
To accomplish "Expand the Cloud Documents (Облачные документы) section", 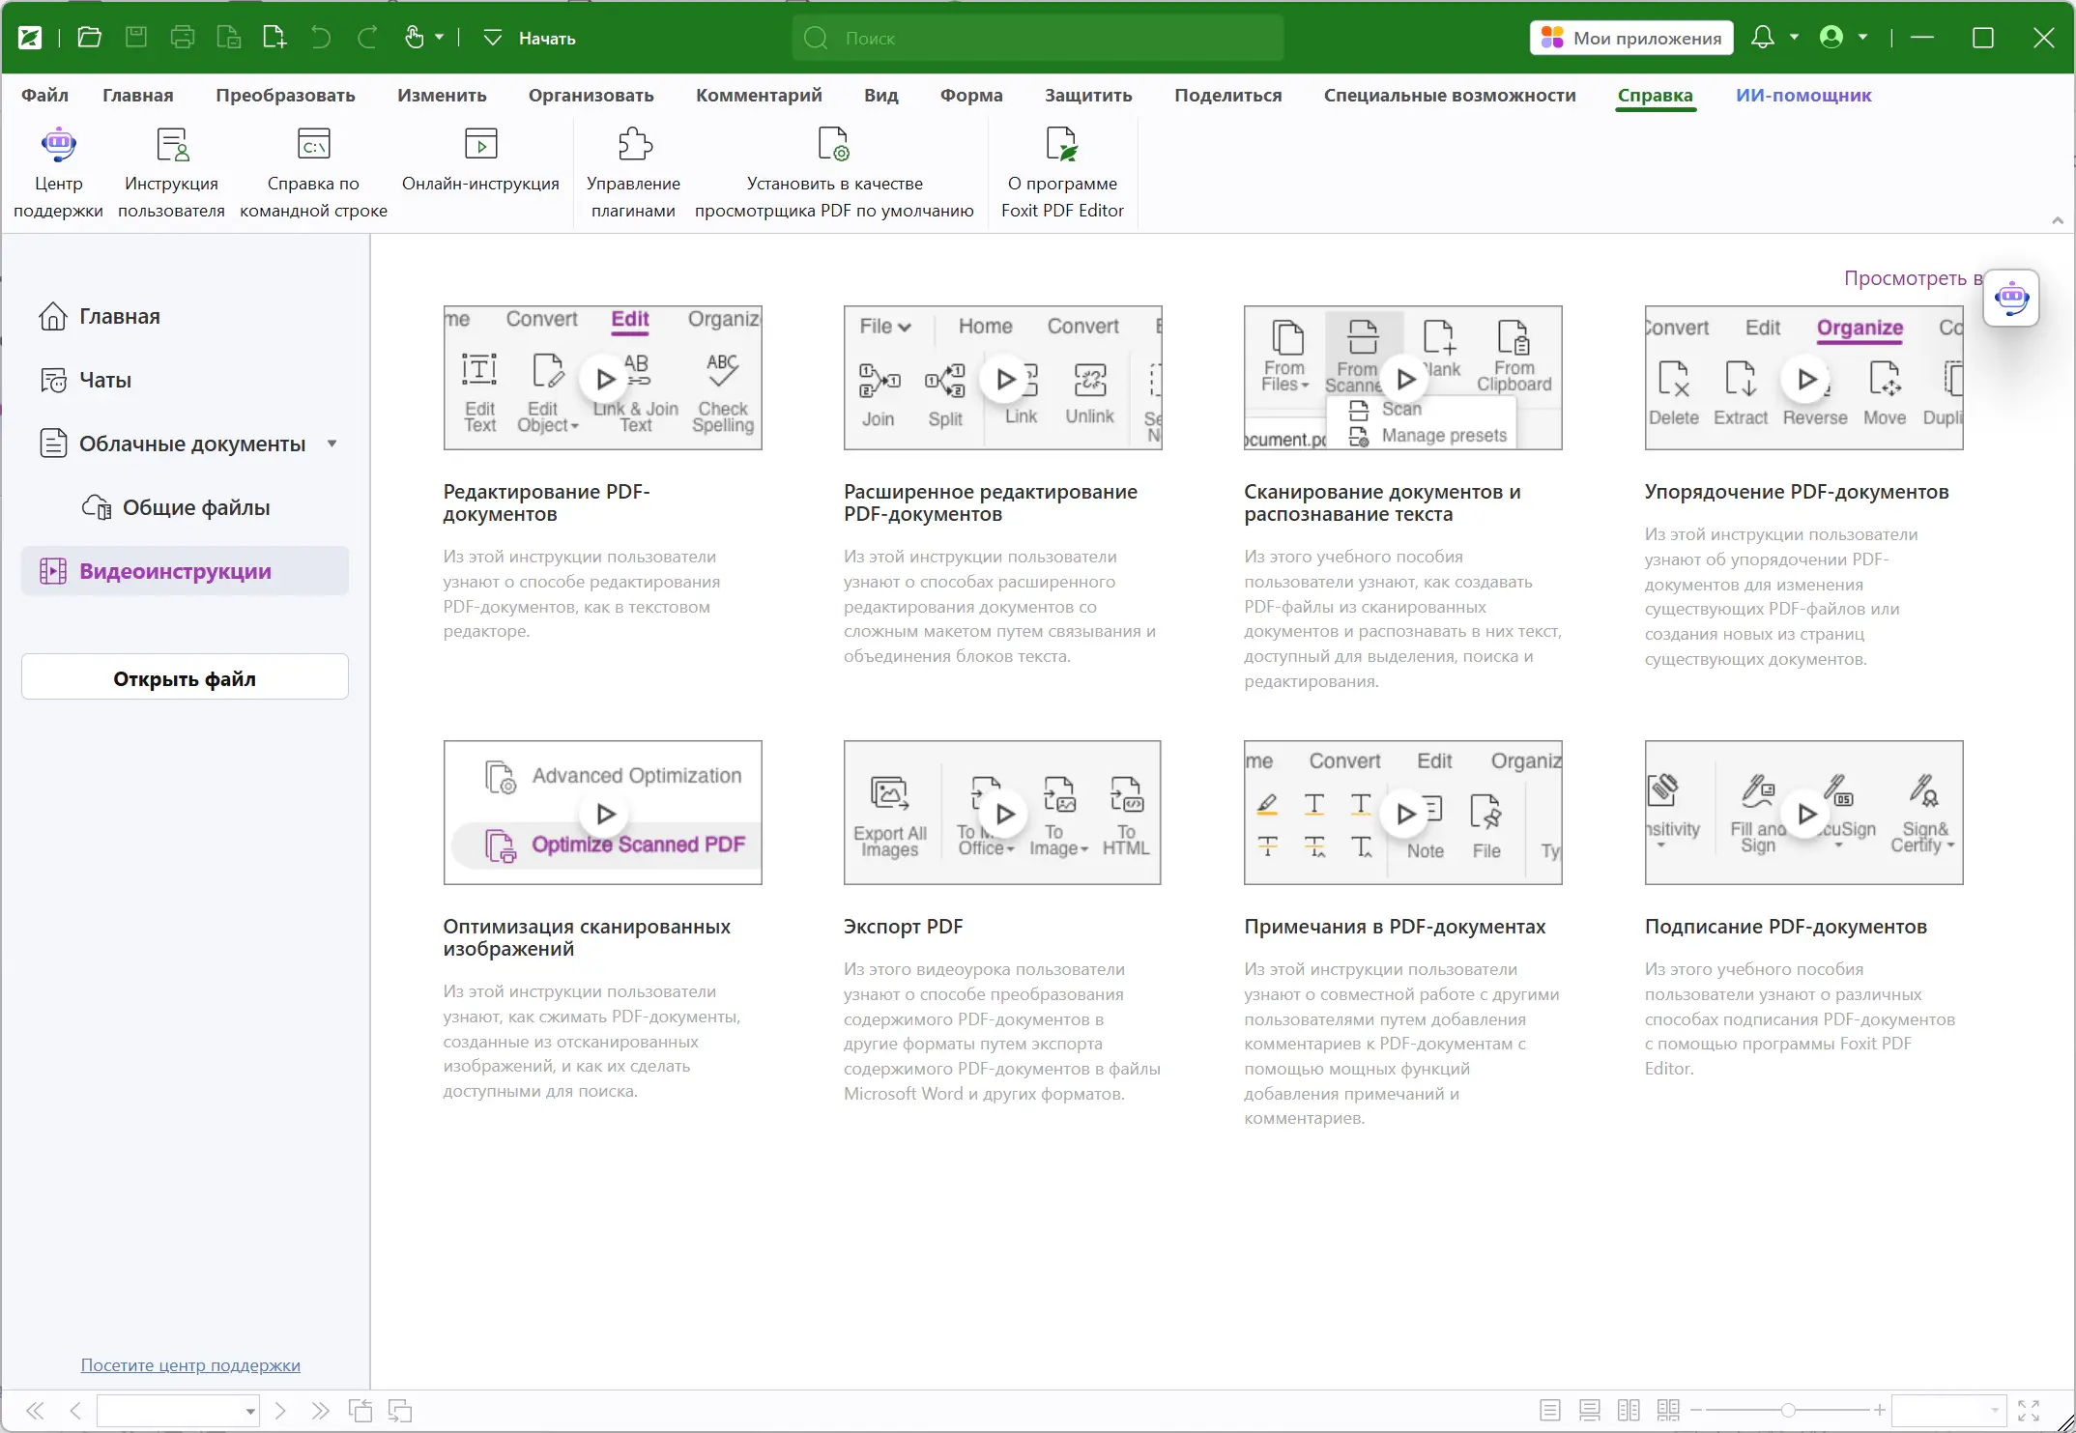I will click(332, 444).
